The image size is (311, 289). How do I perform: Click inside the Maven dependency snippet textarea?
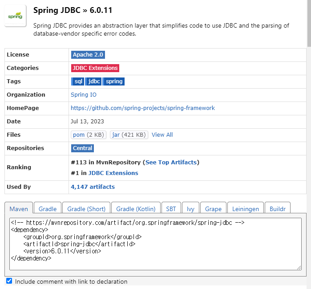156,244
